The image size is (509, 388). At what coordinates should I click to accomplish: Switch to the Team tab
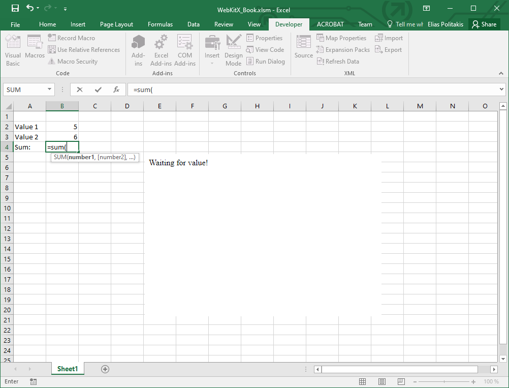(365, 24)
